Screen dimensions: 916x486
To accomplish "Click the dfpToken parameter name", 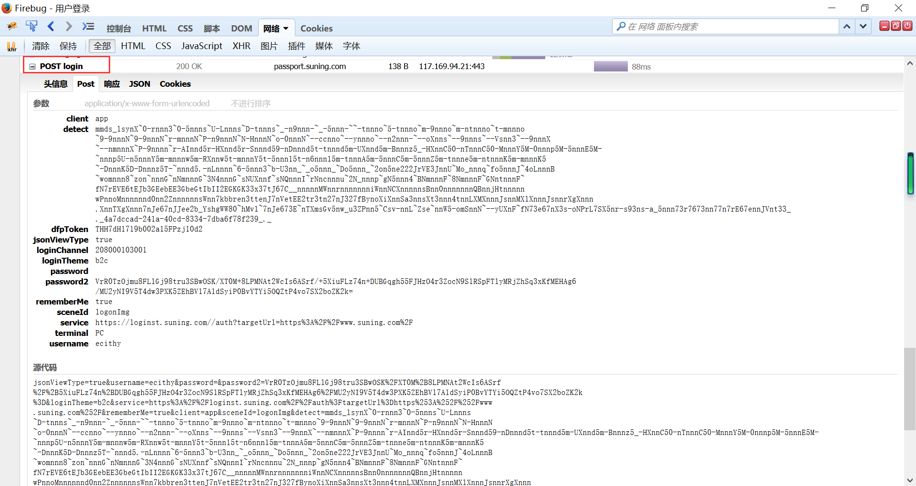I will tap(70, 229).
